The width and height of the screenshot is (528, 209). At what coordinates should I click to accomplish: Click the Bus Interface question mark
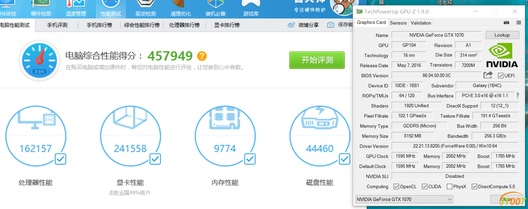[518, 95]
